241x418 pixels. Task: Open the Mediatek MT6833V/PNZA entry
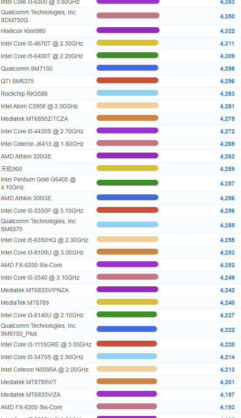click(35, 290)
